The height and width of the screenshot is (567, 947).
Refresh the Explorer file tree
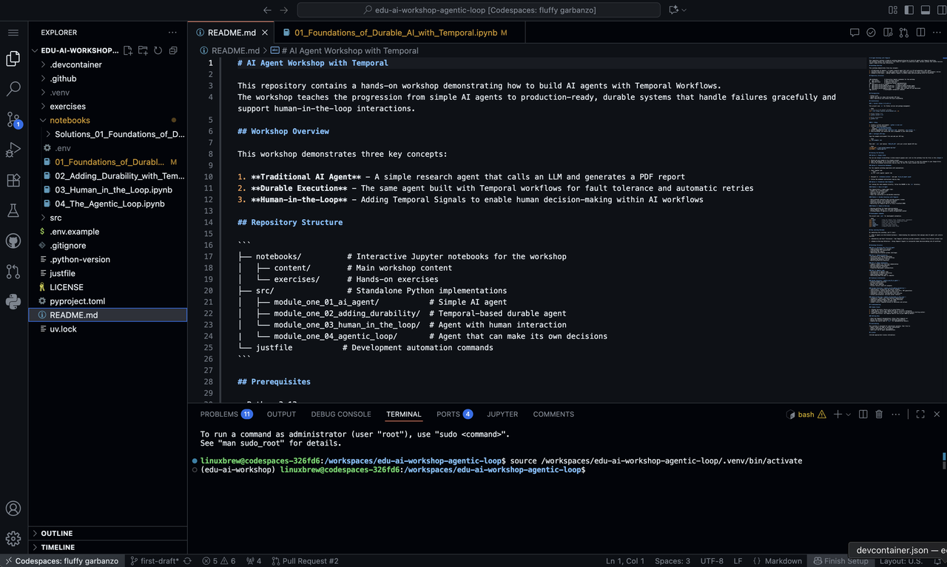click(158, 50)
